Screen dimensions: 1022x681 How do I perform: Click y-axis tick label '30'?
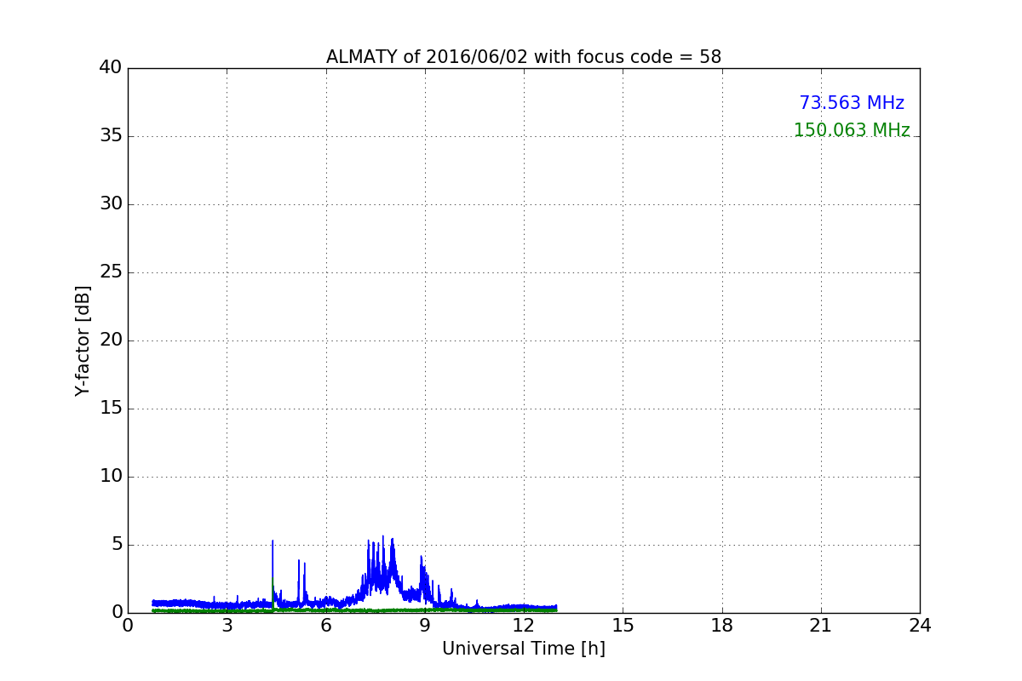111,204
